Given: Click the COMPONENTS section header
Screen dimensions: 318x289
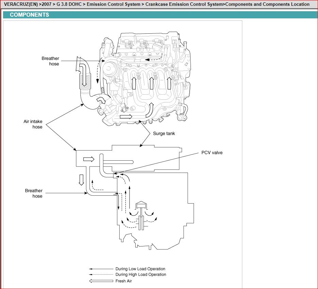Looking at the screenshot, I should (x=29, y=15).
